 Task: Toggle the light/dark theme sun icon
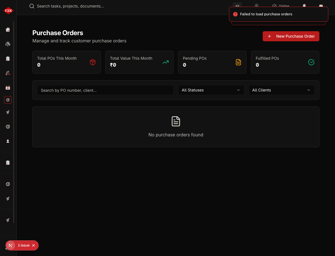pyautogui.click(x=256, y=6)
